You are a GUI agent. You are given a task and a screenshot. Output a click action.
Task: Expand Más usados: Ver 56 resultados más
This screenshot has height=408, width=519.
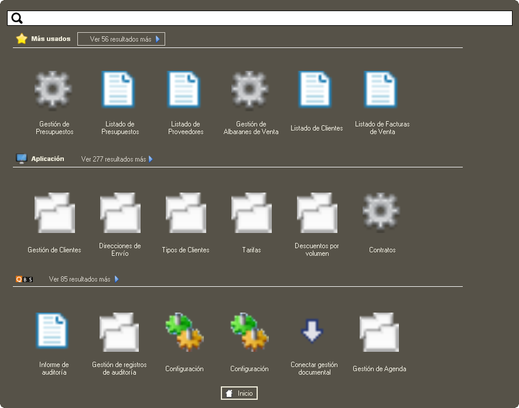[x=121, y=39]
